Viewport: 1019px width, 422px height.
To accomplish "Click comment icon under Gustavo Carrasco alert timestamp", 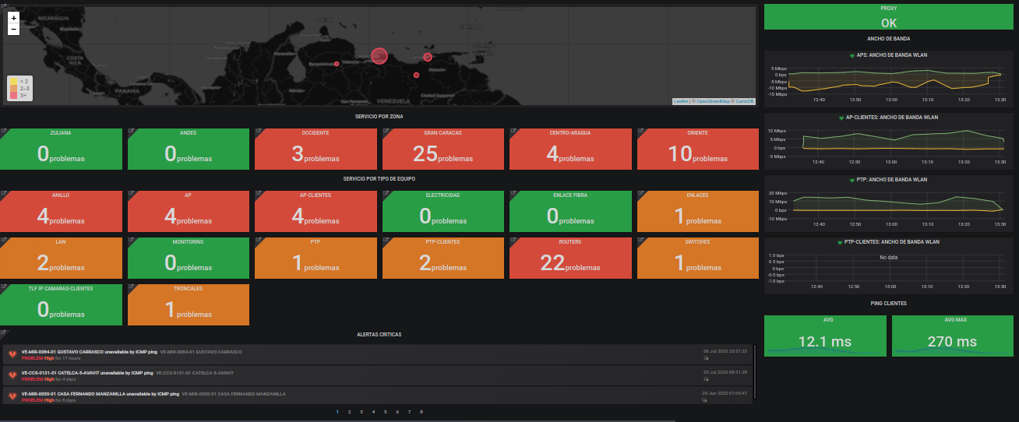I will click(706, 358).
